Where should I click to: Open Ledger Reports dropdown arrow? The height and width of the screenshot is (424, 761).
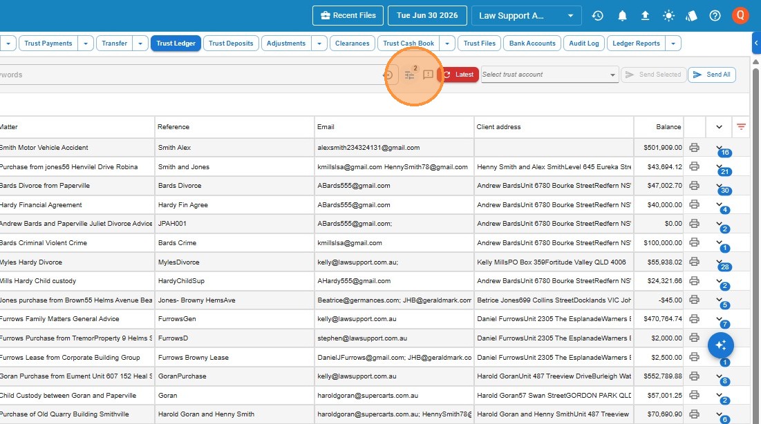pos(673,44)
